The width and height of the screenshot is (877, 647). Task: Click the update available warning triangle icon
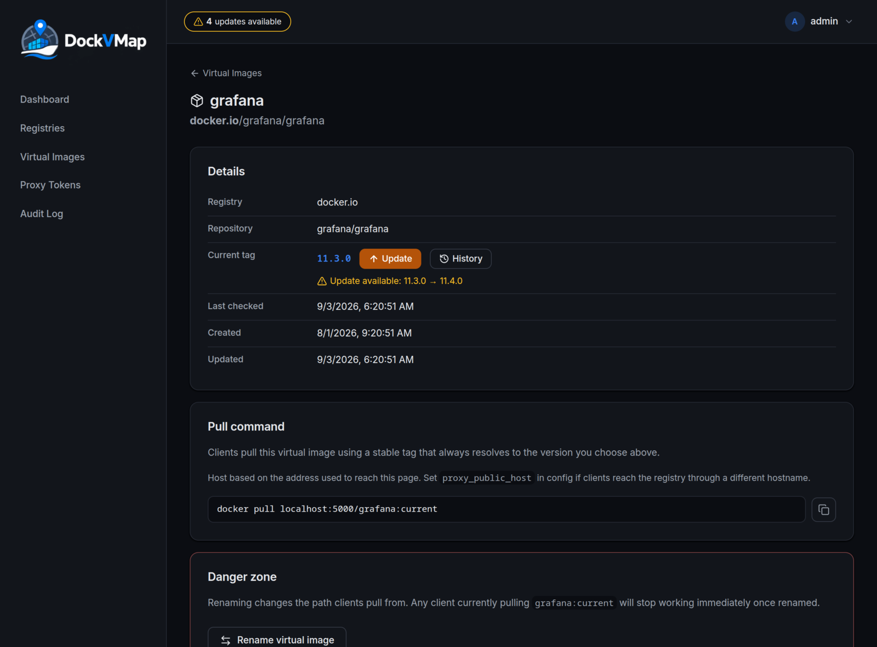tap(322, 281)
